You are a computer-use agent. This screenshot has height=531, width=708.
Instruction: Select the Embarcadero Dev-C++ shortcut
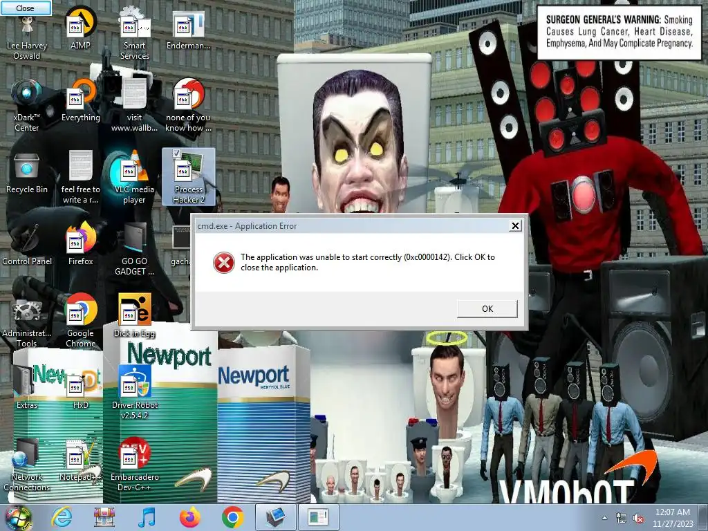point(135,464)
